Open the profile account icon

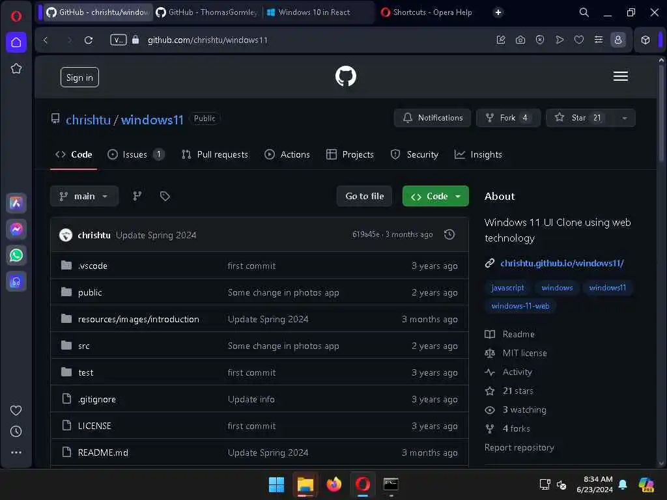618,40
